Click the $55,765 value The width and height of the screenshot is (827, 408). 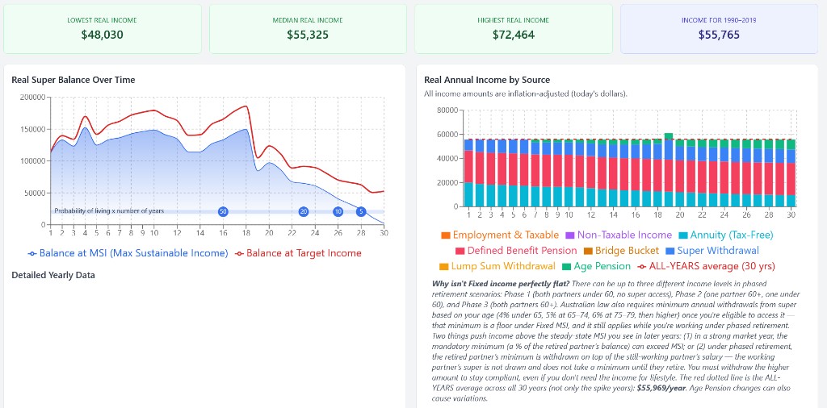719,35
